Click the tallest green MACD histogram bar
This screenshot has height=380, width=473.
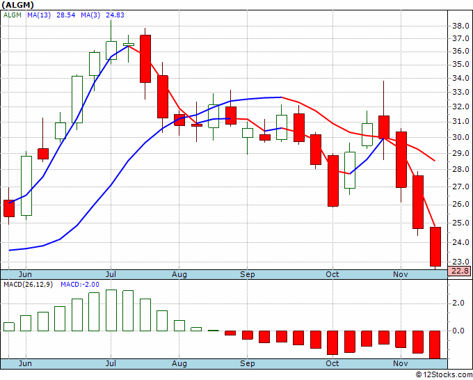[111, 310]
